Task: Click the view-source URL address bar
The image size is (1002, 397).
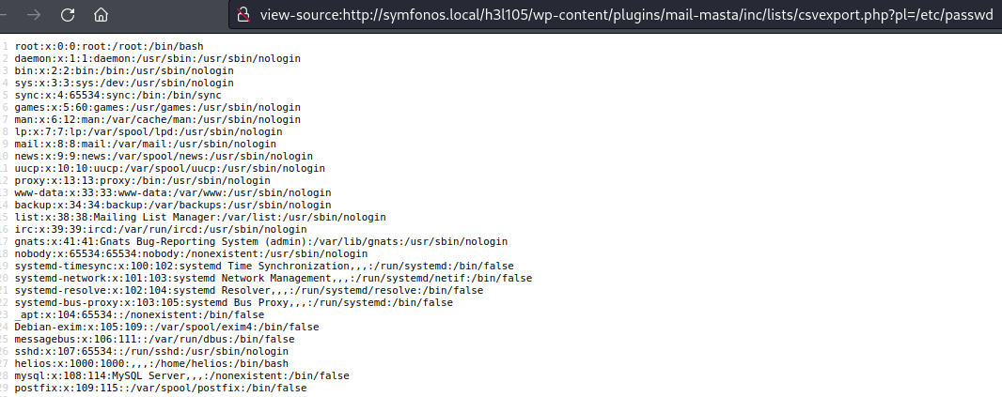Action: point(615,15)
